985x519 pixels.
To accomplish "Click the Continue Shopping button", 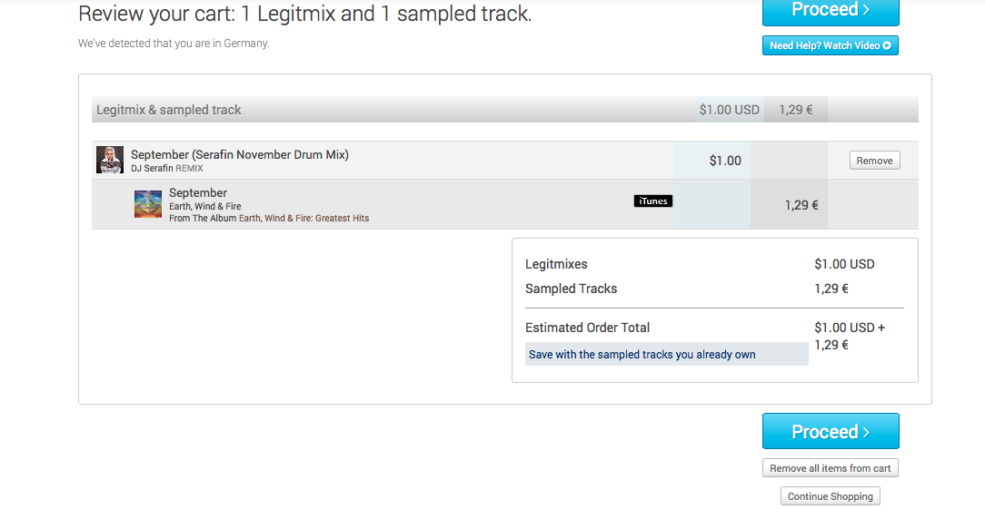I will 831,496.
